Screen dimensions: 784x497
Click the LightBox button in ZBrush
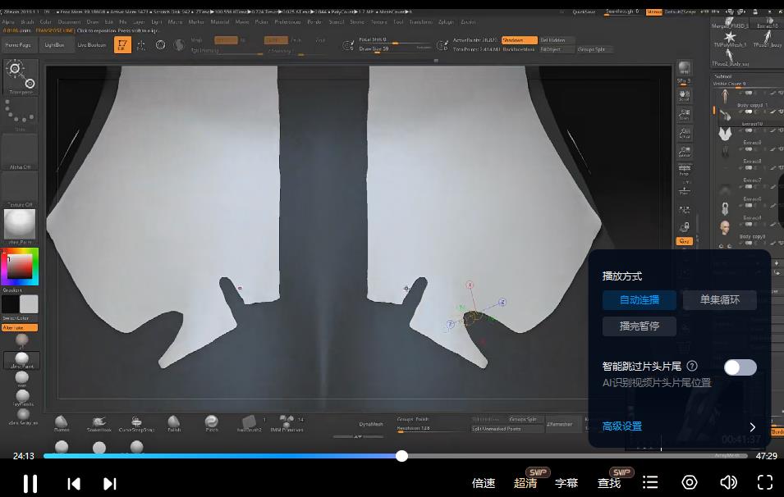click(56, 45)
